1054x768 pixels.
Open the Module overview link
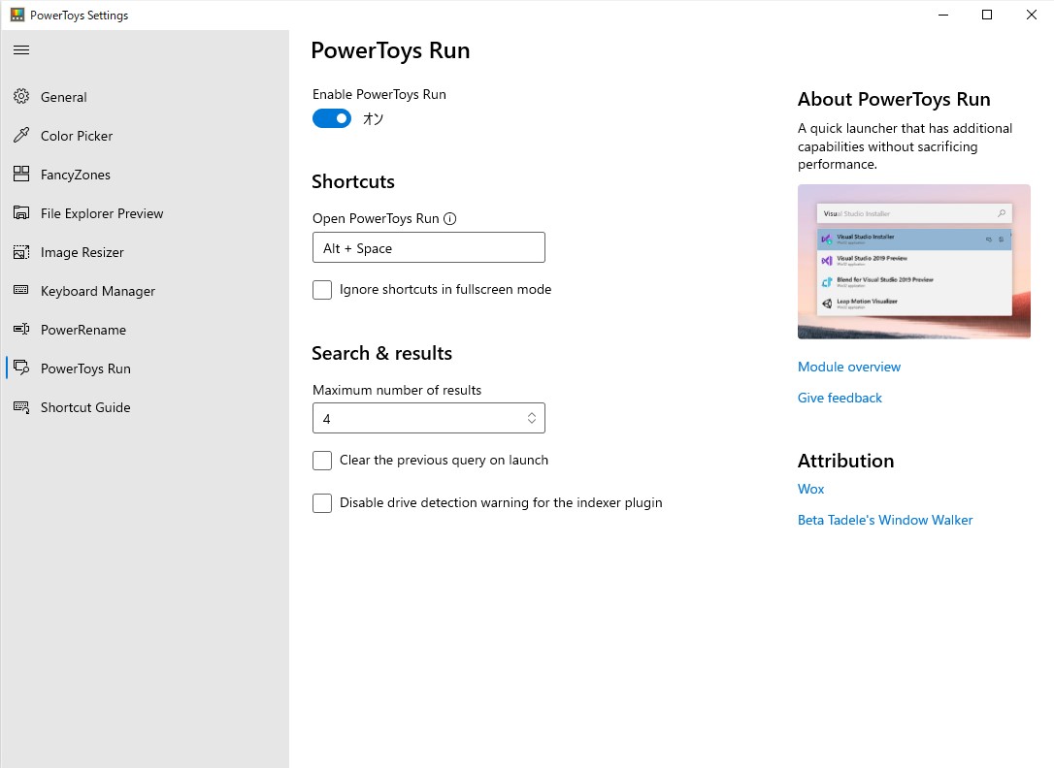pos(848,367)
